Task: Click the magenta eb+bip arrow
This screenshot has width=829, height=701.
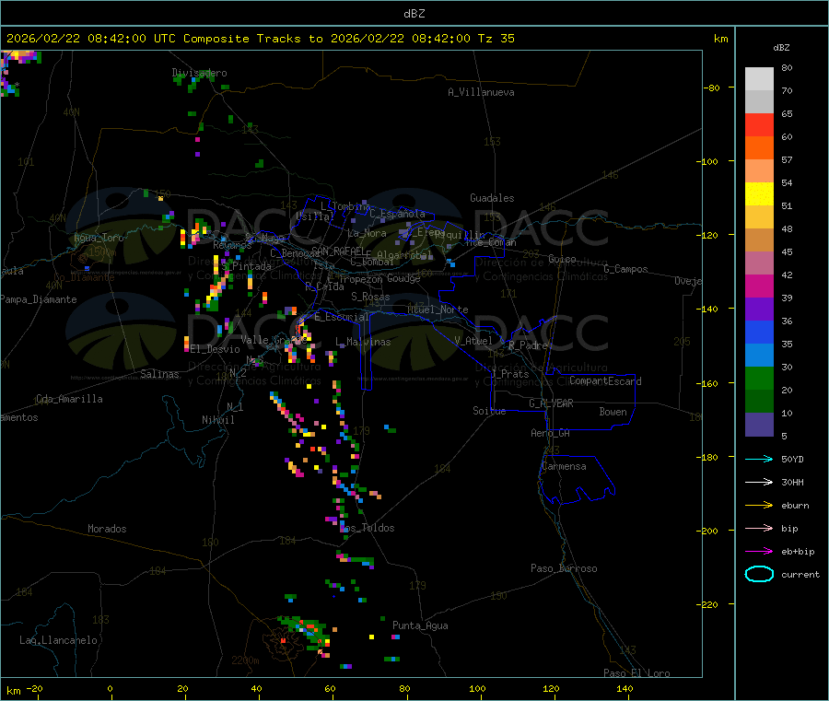Action: click(x=759, y=552)
